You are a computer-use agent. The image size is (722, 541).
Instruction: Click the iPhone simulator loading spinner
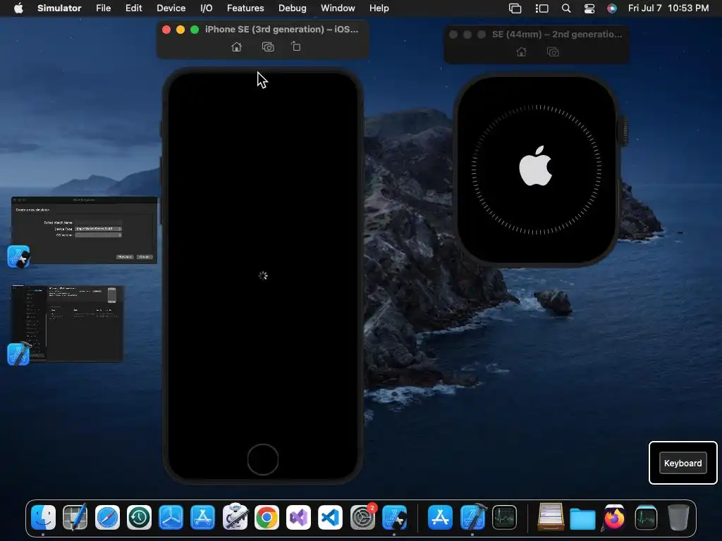click(263, 275)
